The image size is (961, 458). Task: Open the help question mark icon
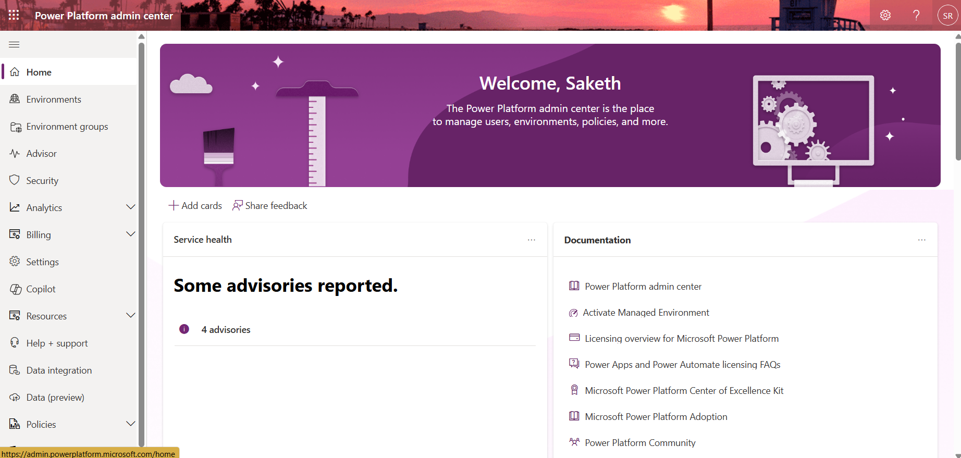tap(916, 15)
